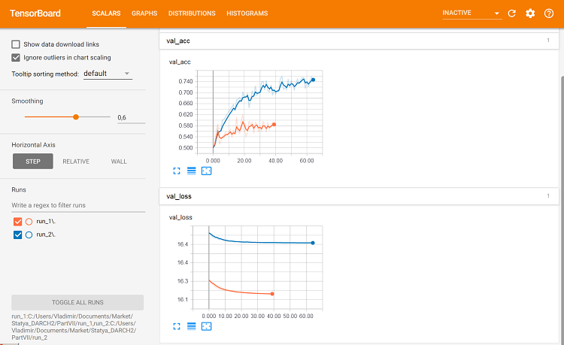Switch to the DISTRIBUTIONS tab
Screen dimensions: 564x345
(192, 14)
